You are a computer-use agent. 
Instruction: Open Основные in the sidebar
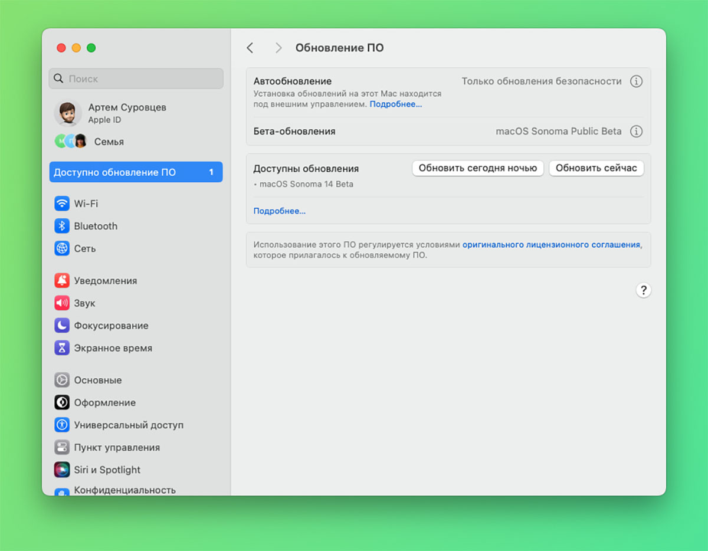[x=97, y=380]
